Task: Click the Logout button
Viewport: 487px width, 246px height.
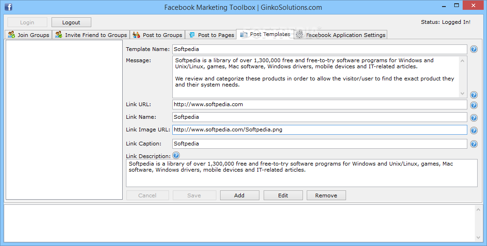Action: click(x=71, y=22)
